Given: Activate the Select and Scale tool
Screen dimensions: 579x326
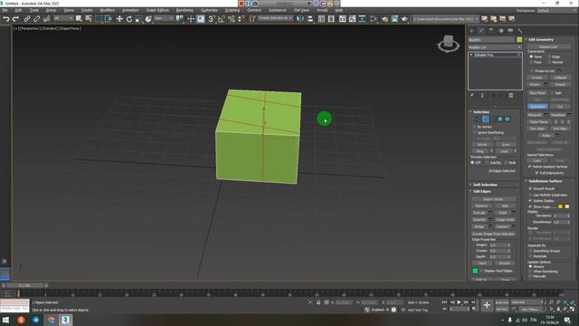Looking at the screenshot, I should coord(138,19).
